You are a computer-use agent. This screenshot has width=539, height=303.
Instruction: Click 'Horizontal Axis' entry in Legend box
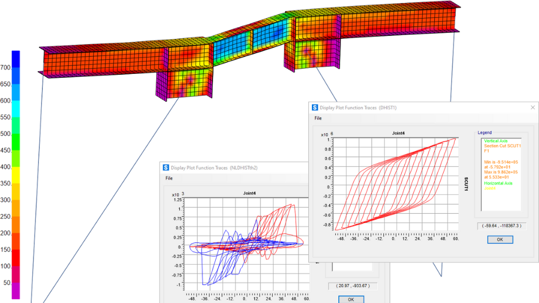pos(498,183)
